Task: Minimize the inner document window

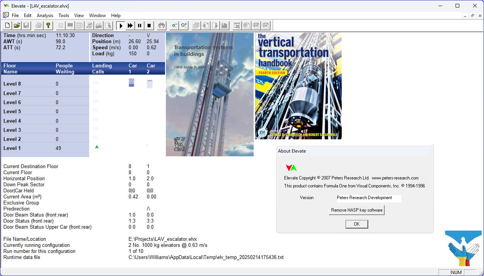Action: tap(466, 16)
